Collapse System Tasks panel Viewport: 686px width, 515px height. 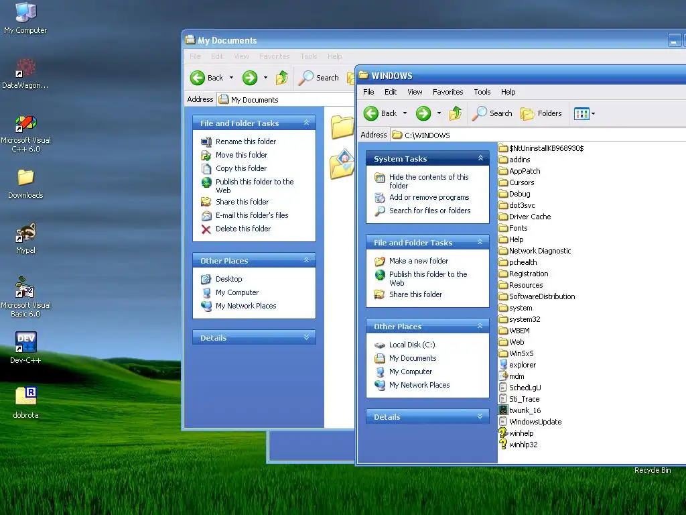pos(480,158)
